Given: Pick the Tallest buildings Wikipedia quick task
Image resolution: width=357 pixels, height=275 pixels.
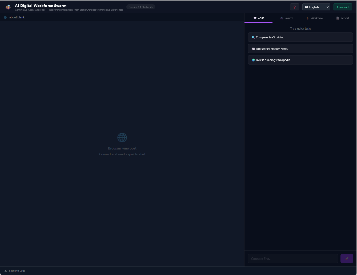Looking at the screenshot, I should point(300,60).
